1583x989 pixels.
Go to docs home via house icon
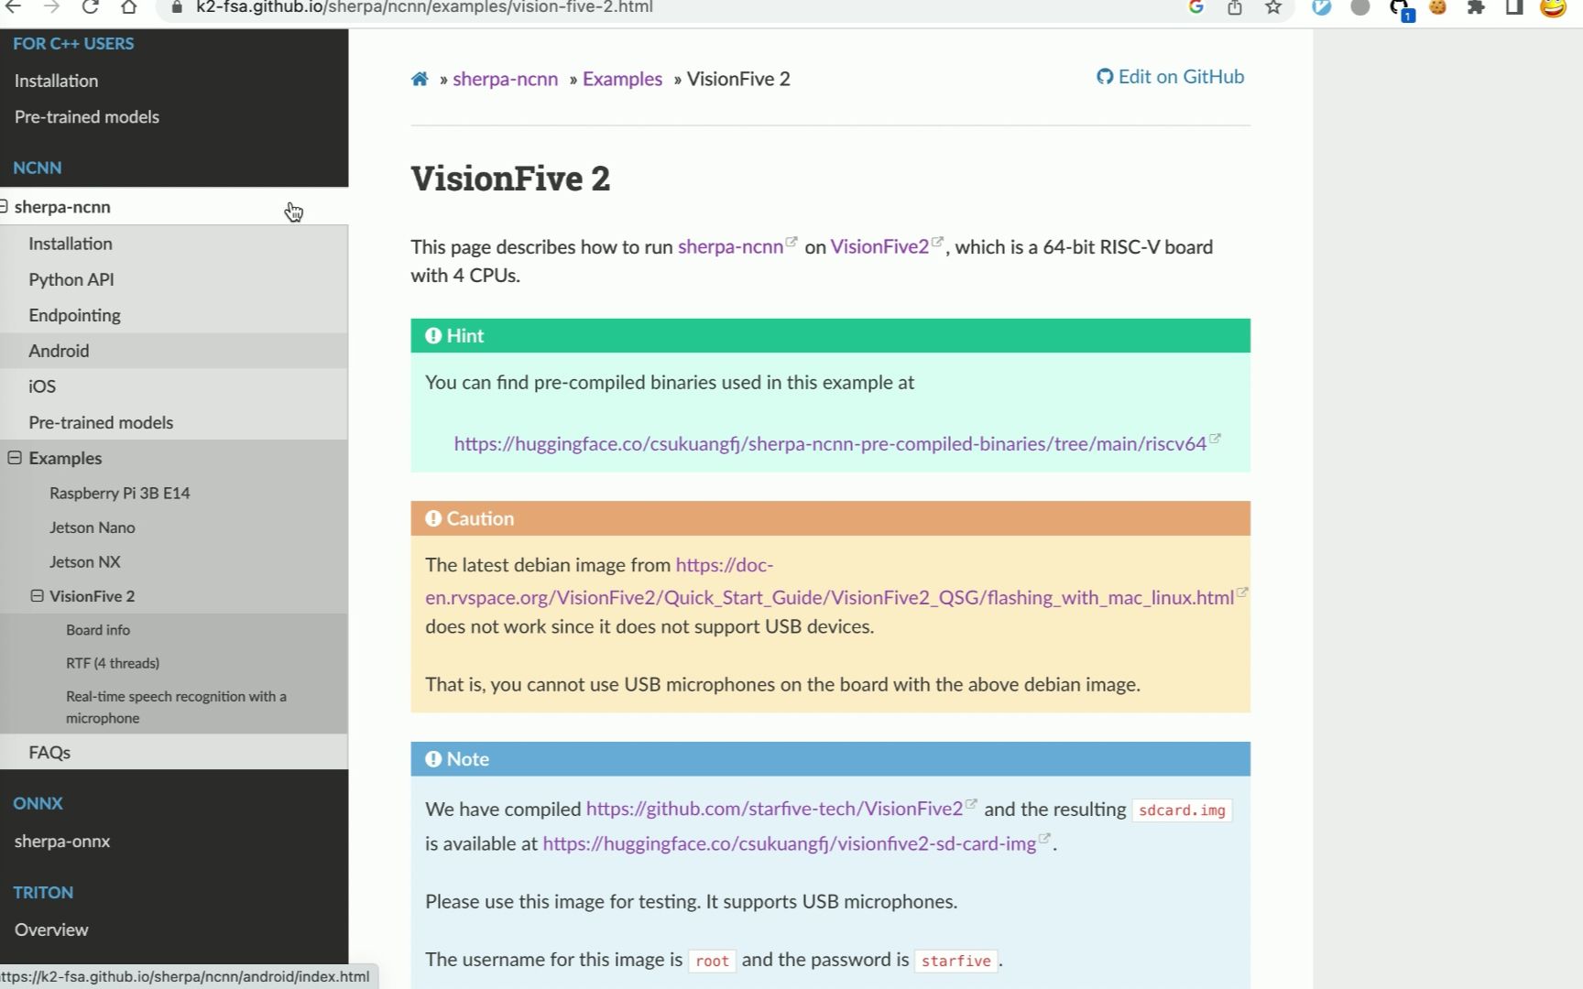point(420,79)
